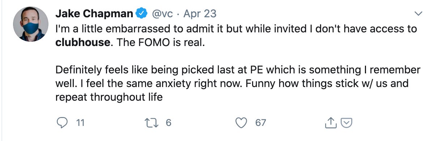The width and height of the screenshot is (434, 141).
Task: Open Jake Chapman's profile picture
Action: [x=31, y=24]
